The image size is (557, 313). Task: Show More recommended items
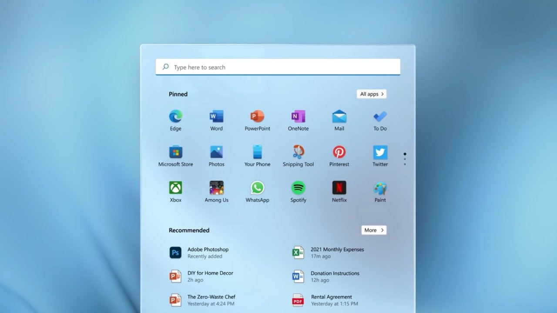point(374,230)
